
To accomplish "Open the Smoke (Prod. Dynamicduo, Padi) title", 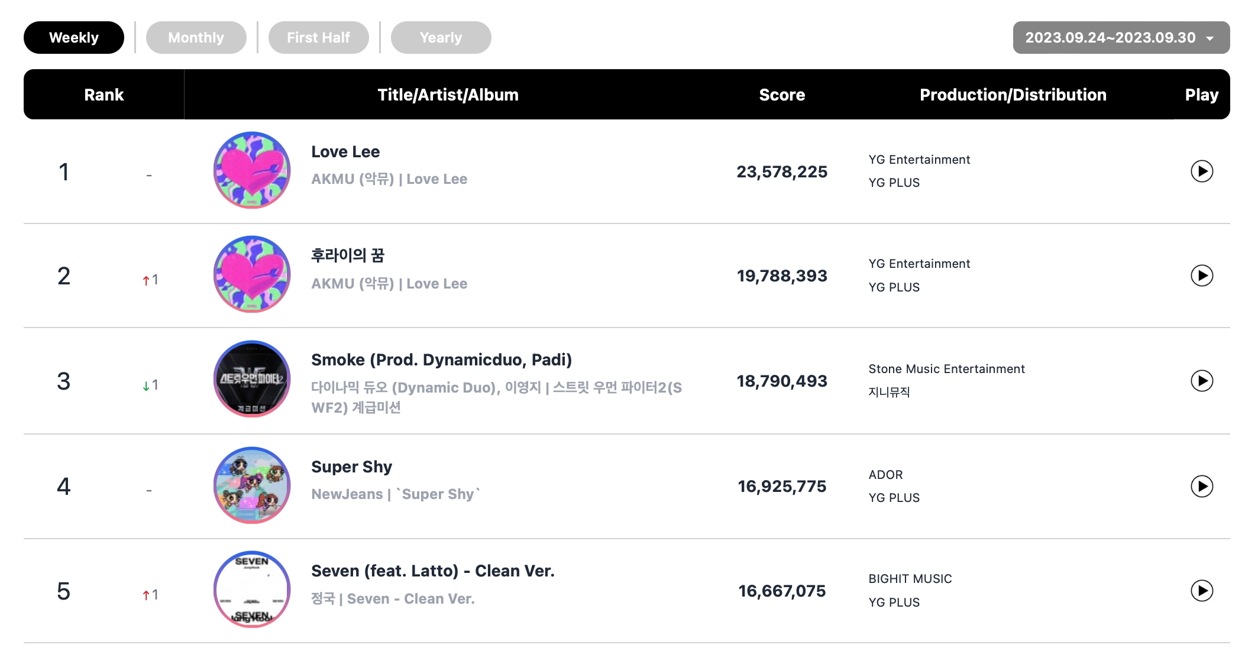I will [x=441, y=360].
